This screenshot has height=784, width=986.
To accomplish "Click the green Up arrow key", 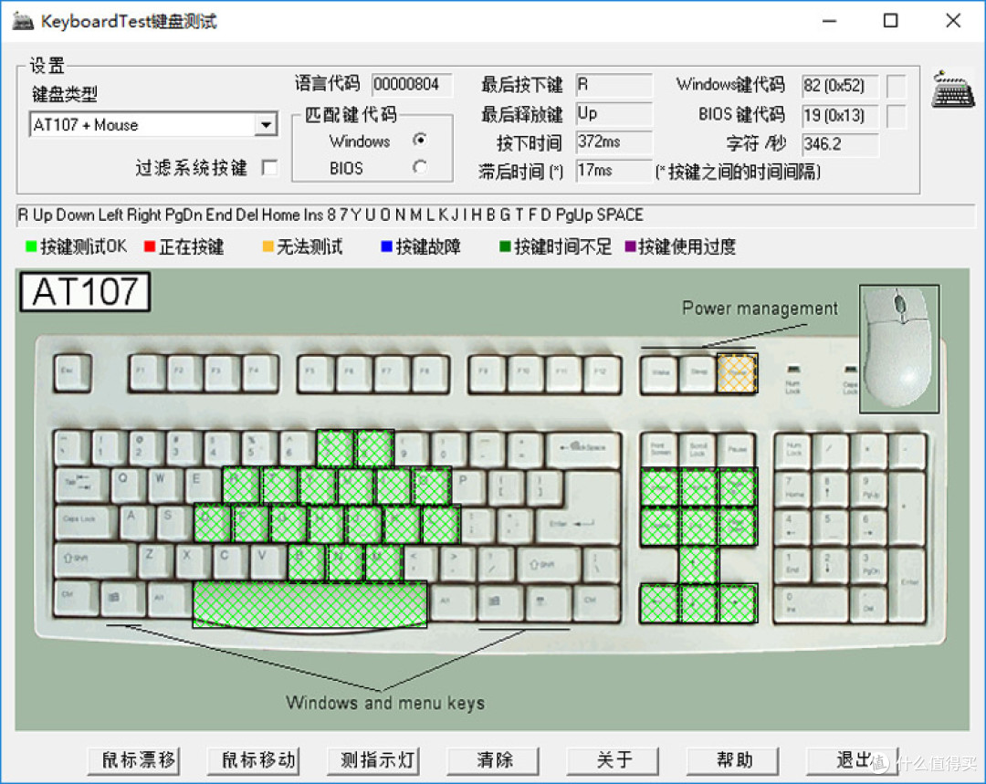I will tap(698, 565).
